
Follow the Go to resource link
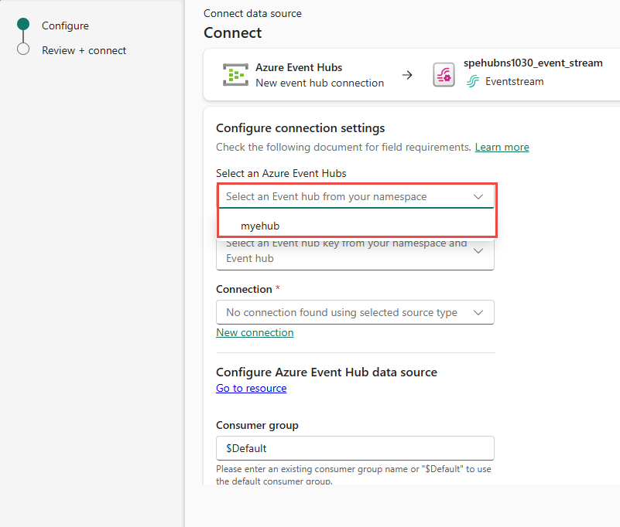click(251, 388)
